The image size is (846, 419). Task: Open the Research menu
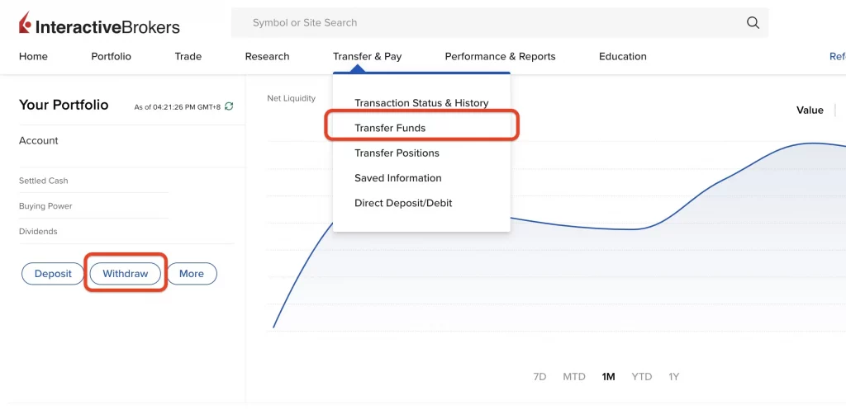(267, 56)
